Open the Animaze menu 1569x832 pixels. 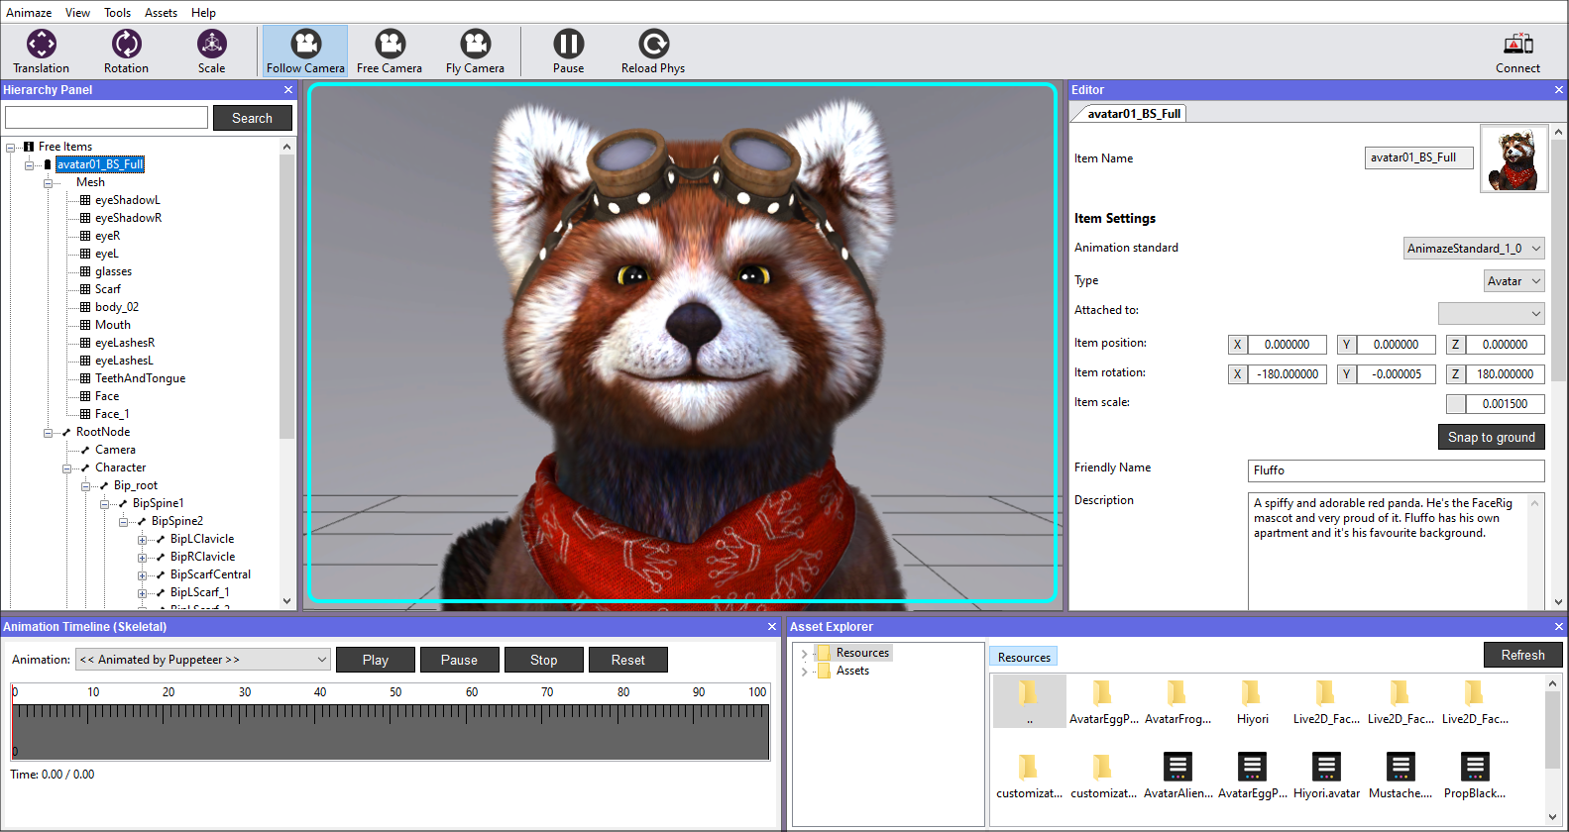pos(29,13)
